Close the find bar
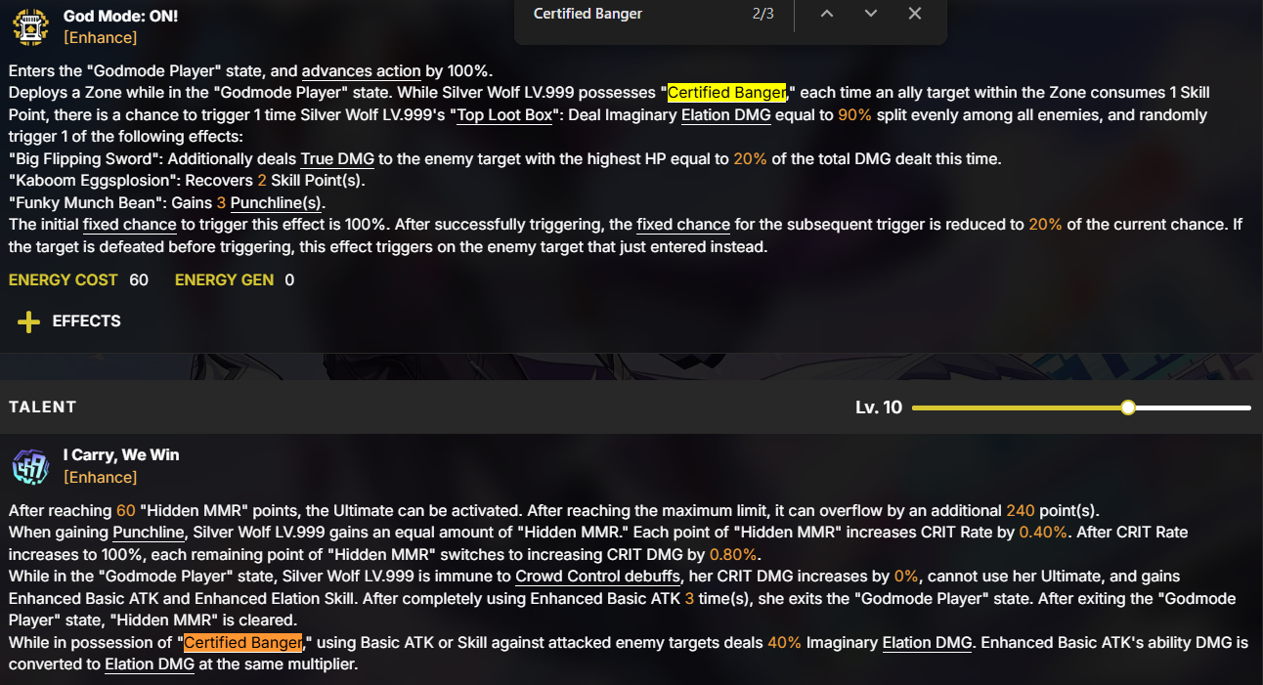Screen dimensions: 1263x685 tap(915, 14)
